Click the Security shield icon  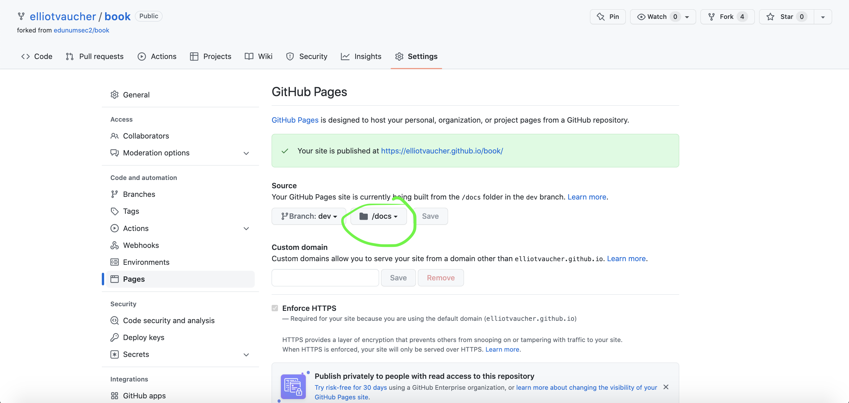point(290,56)
